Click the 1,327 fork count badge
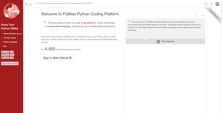The height and width of the screenshot is (113, 222). 12,55
